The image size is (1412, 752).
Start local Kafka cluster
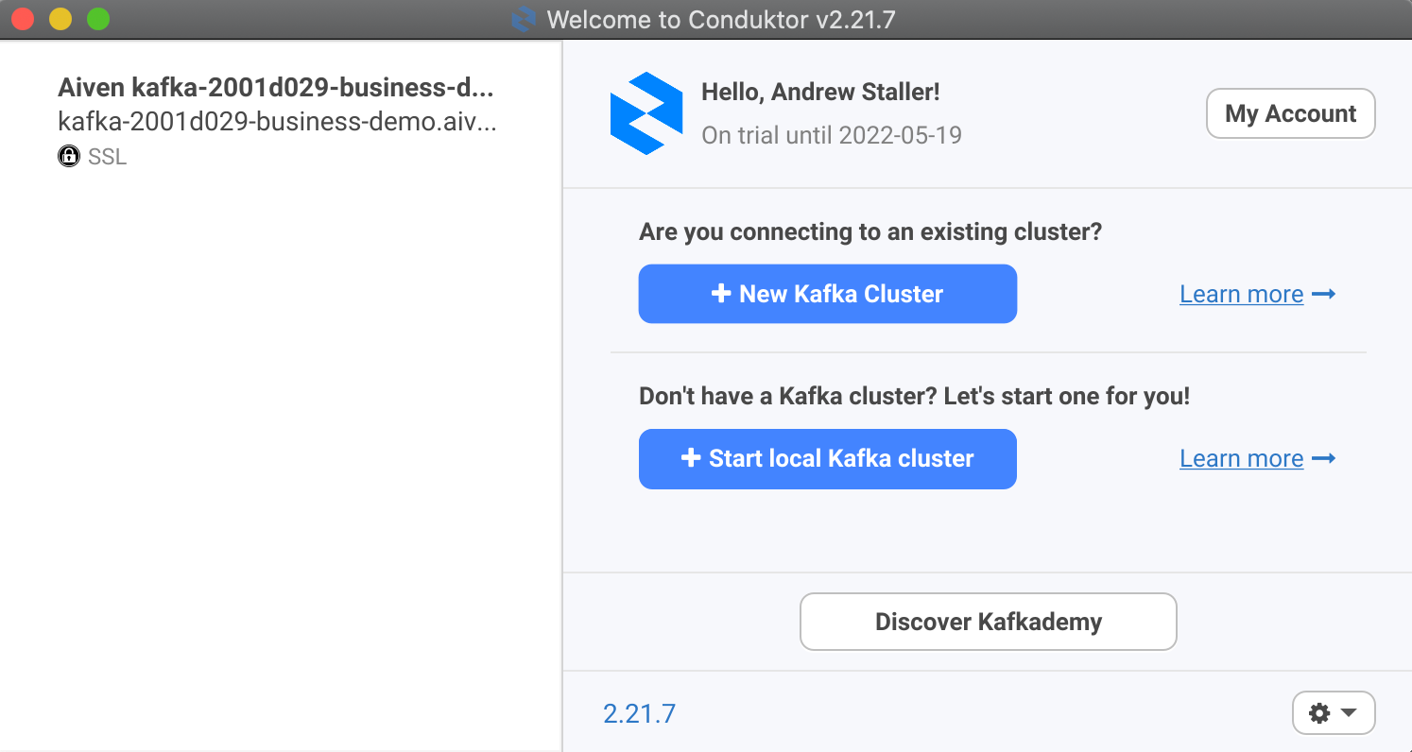click(x=828, y=458)
